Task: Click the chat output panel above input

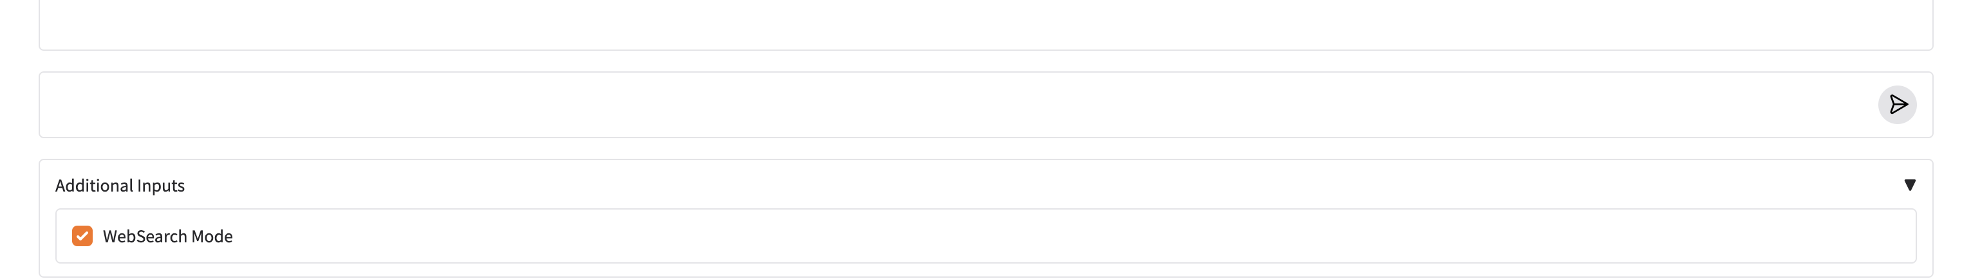Action: [x=985, y=23]
